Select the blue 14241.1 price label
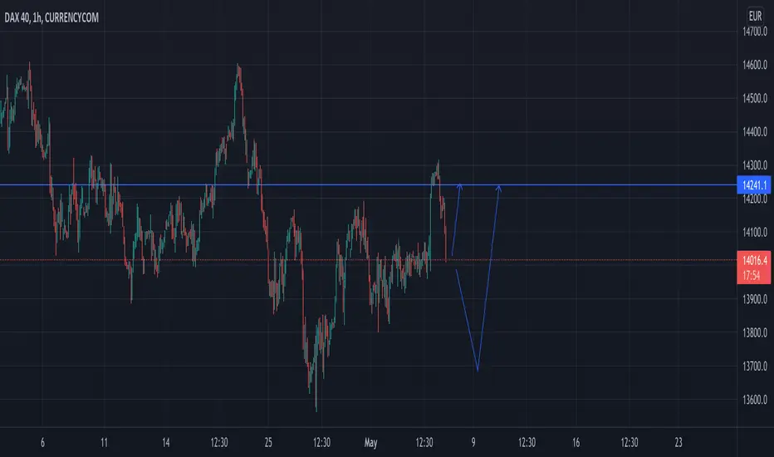774x457 pixels. [754, 185]
